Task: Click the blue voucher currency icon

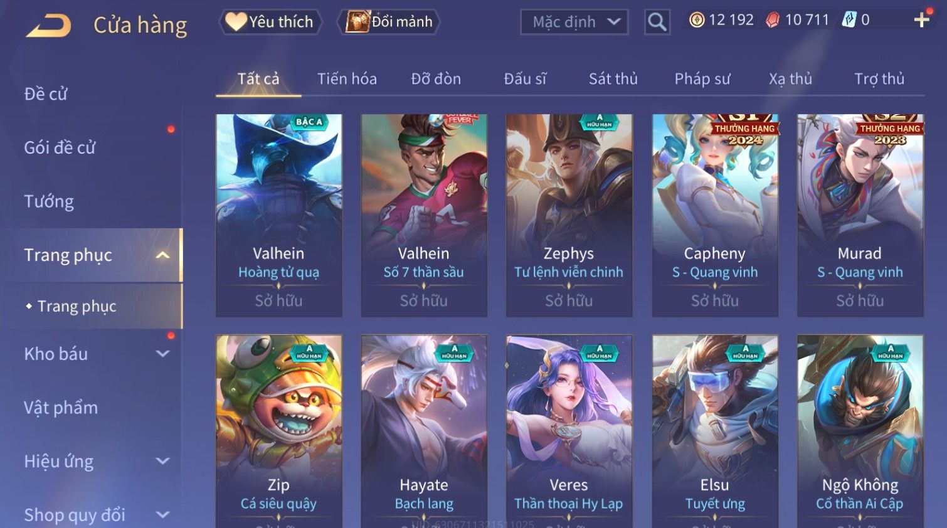Action: pyautogui.click(x=849, y=20)
